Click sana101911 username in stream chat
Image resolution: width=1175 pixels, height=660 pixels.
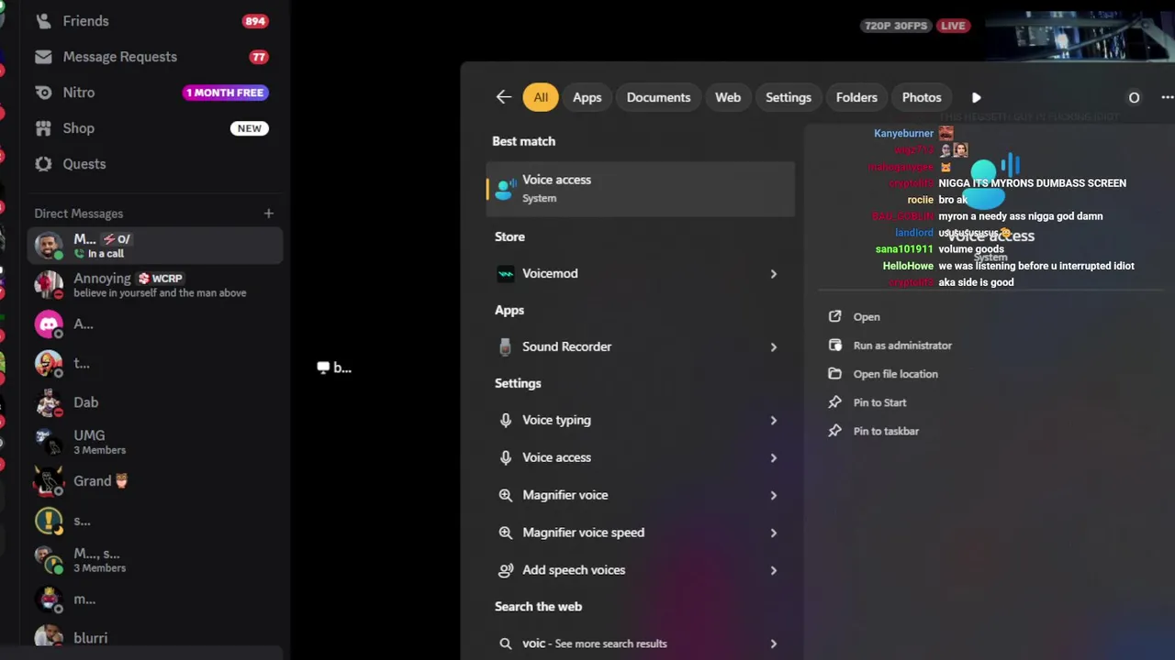[904, 249]
